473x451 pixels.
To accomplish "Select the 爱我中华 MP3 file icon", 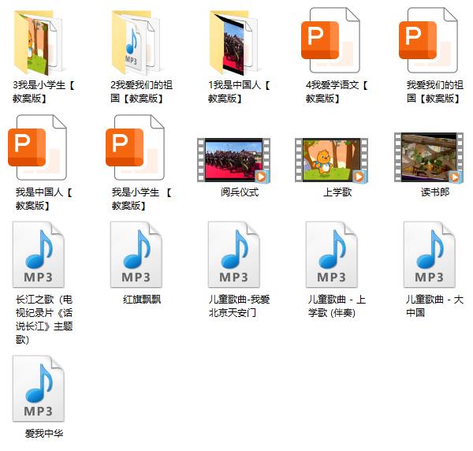I will tap(38, 389).
